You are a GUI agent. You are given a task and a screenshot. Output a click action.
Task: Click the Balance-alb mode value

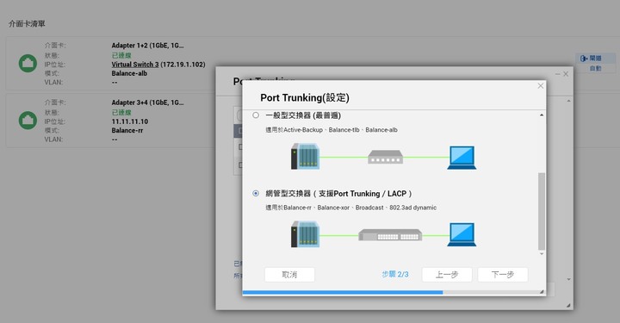[x=129, y=73]
